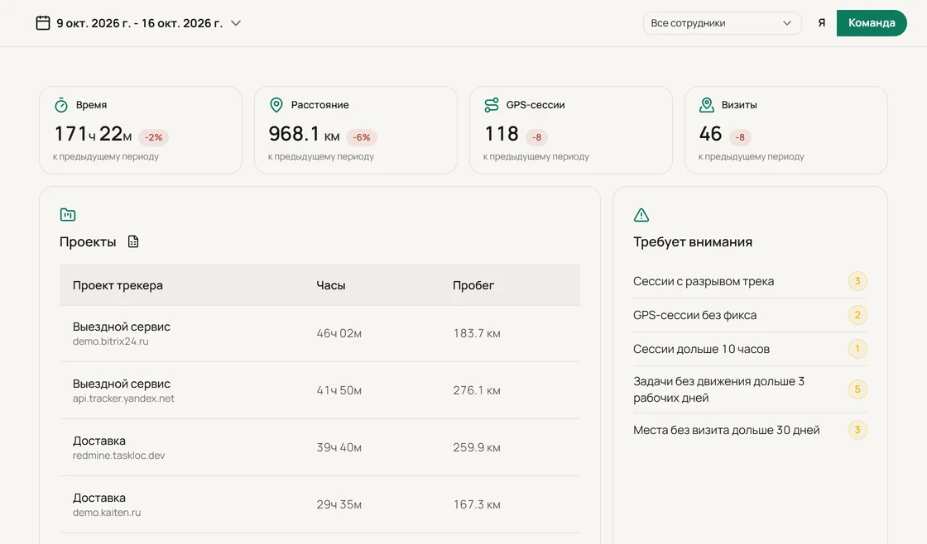
Task: Click the -8 badge on the Визиты card
Action: point(740,137)
